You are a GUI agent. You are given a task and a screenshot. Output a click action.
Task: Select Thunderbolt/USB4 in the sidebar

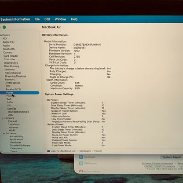(x=18, y=112)
